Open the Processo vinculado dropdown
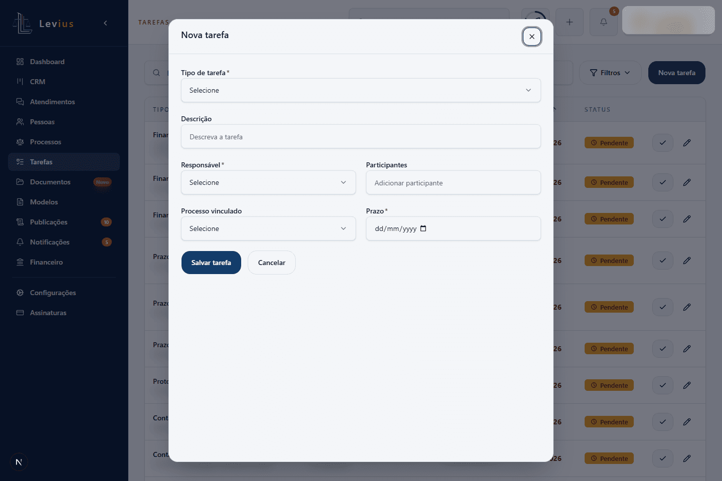 coord(268,228)
